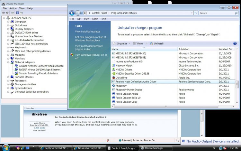Click Get new programs online at Windows Marketplace
Viewport: 241px width, 151px height.
(91, 39)
